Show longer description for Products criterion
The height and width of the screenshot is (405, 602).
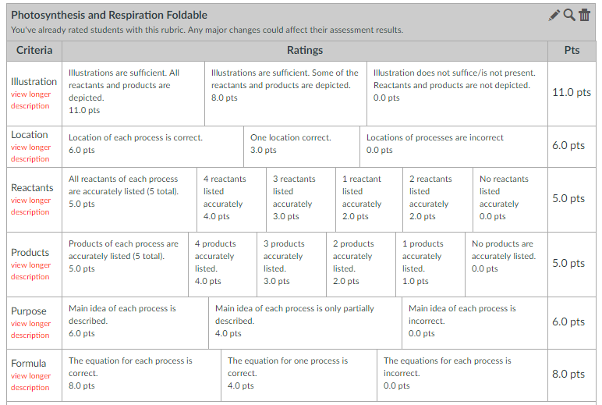coord(30,271)
